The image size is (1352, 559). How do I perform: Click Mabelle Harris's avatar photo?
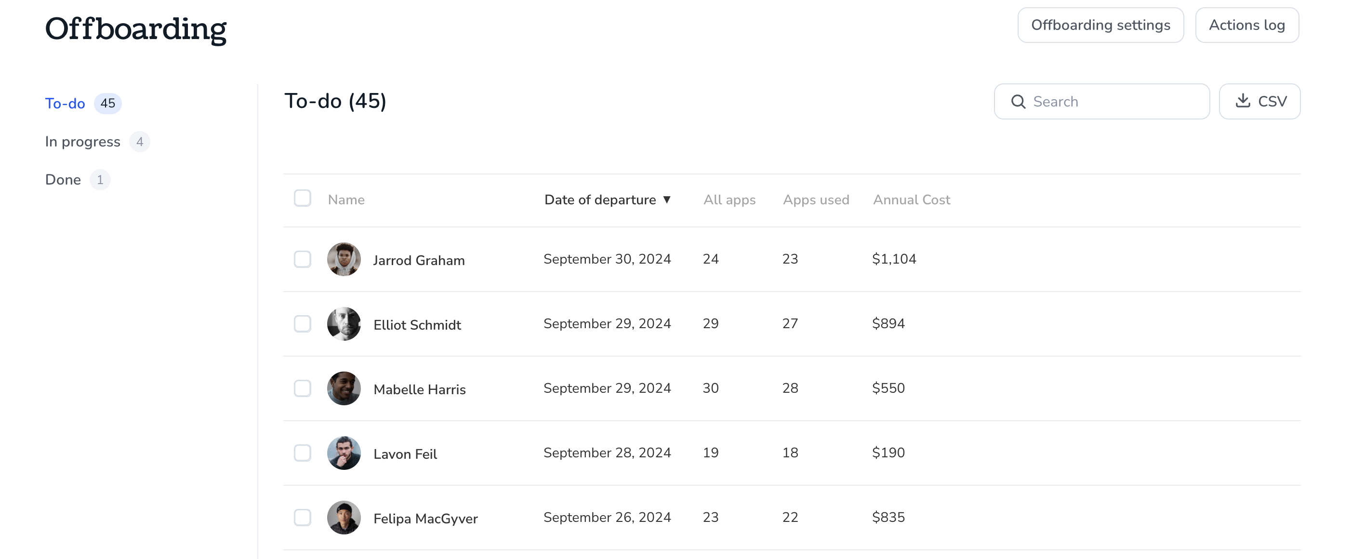click(344, 388)
